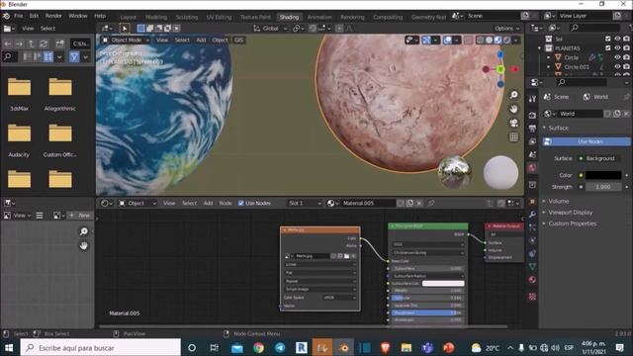Image resolution: width=633 pixels, height=356 pixels.
Task: Toggle the file browser filter funnel icon
Action: [x=74, y=57]
